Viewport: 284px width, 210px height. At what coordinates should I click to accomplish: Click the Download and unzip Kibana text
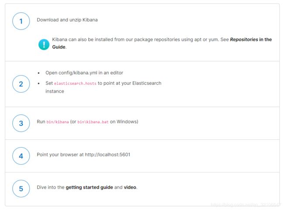coord(67,20)
